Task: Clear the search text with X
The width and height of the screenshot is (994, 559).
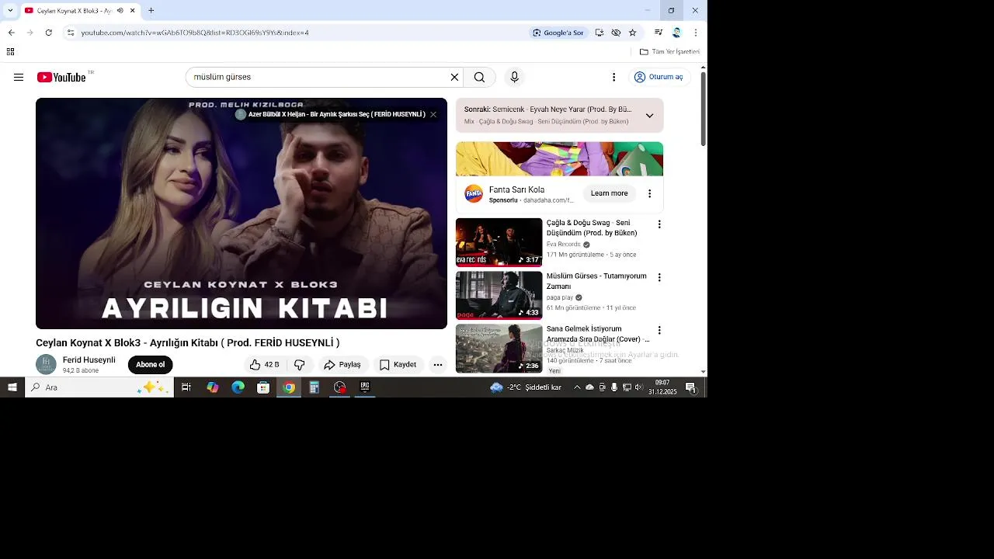Action: [454, 77]
